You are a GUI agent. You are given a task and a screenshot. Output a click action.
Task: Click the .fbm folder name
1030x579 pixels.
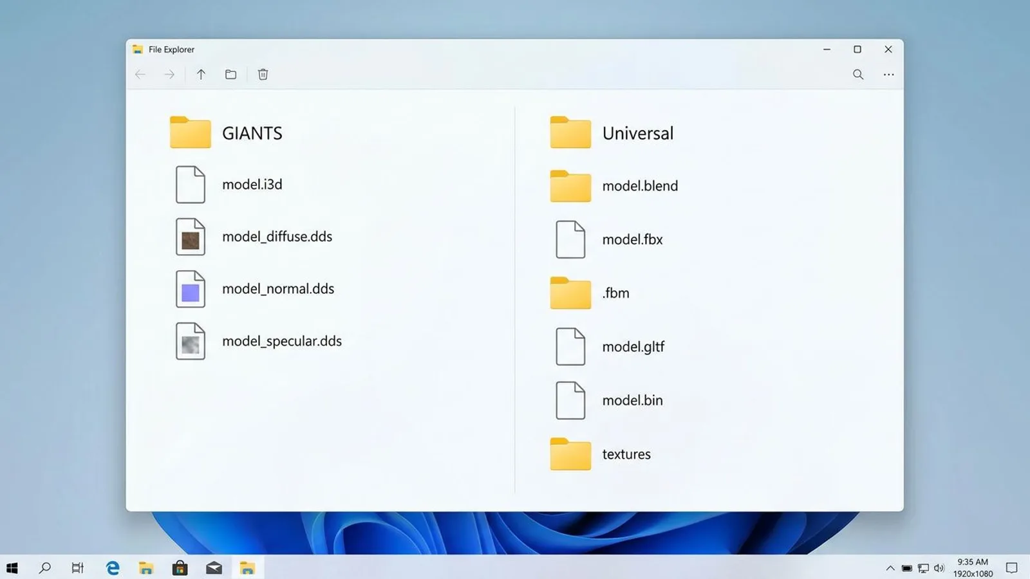[616, 293]
